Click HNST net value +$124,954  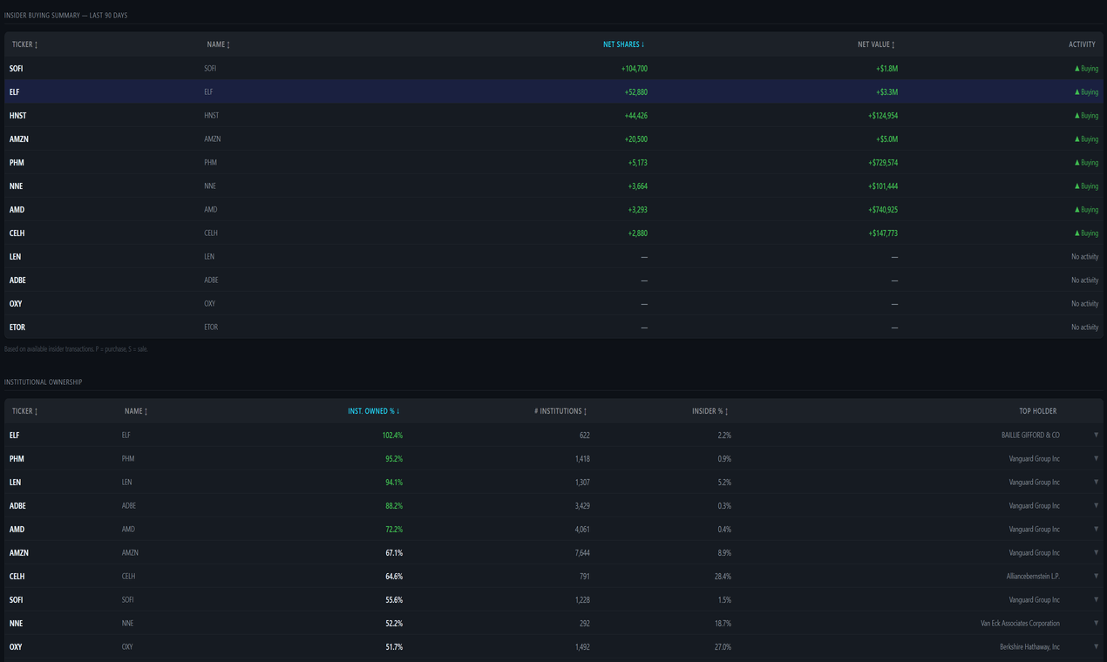pyautogui.click(x=883, y=115)
